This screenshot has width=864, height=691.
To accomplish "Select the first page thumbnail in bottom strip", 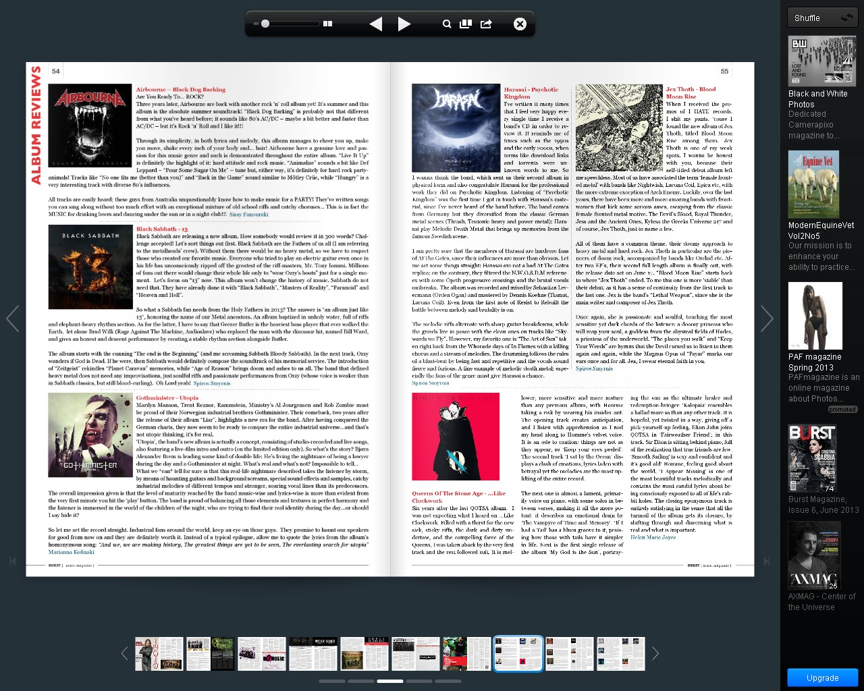I will click(x=159, y=654).
